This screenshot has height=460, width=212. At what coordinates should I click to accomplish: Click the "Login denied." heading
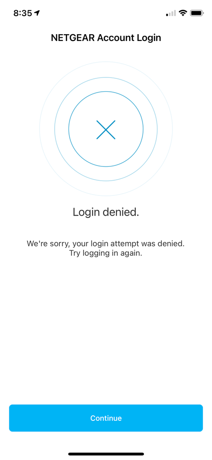pyautogui.click(x=106, y=212)
